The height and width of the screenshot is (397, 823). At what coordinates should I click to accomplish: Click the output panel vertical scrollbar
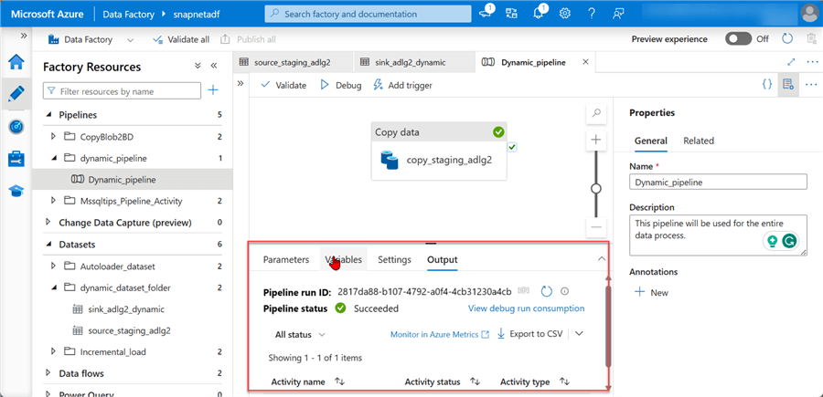(x=608, y=327)
